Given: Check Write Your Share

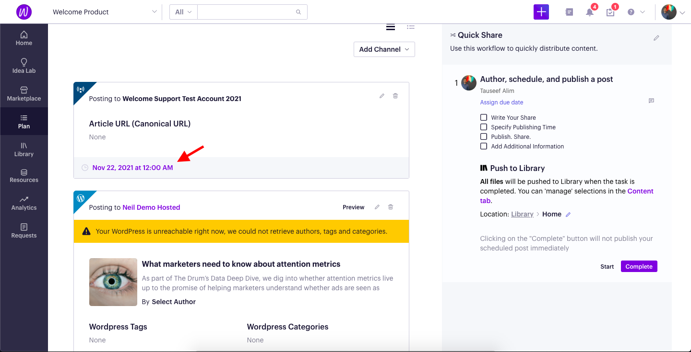Looking at the screenshot, I should 484,117.
